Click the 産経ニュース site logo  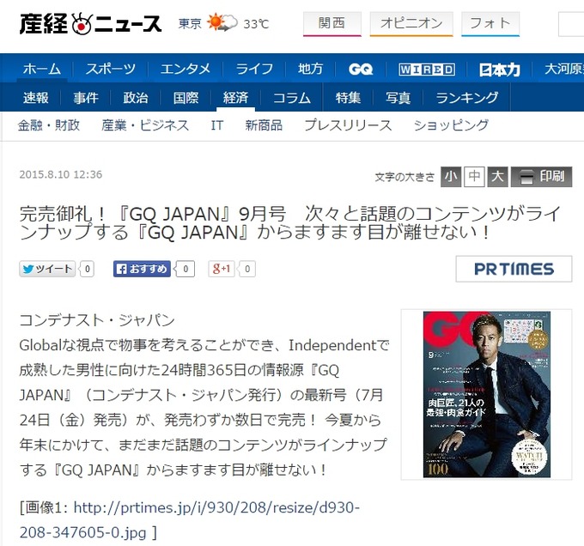(x=90, y=24)
